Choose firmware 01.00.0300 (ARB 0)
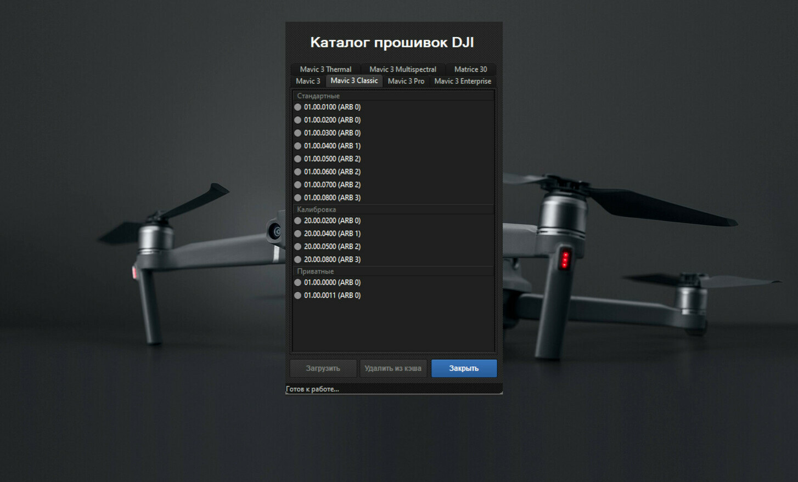 coord(331,133)
